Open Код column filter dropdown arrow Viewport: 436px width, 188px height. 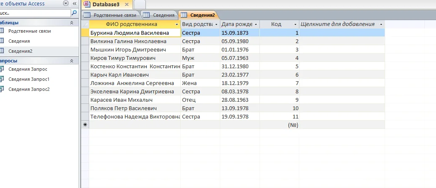pos(295,24)
